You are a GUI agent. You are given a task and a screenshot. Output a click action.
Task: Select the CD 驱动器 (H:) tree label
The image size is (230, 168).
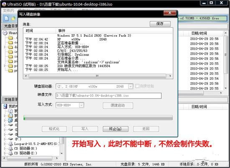[26, 148]
